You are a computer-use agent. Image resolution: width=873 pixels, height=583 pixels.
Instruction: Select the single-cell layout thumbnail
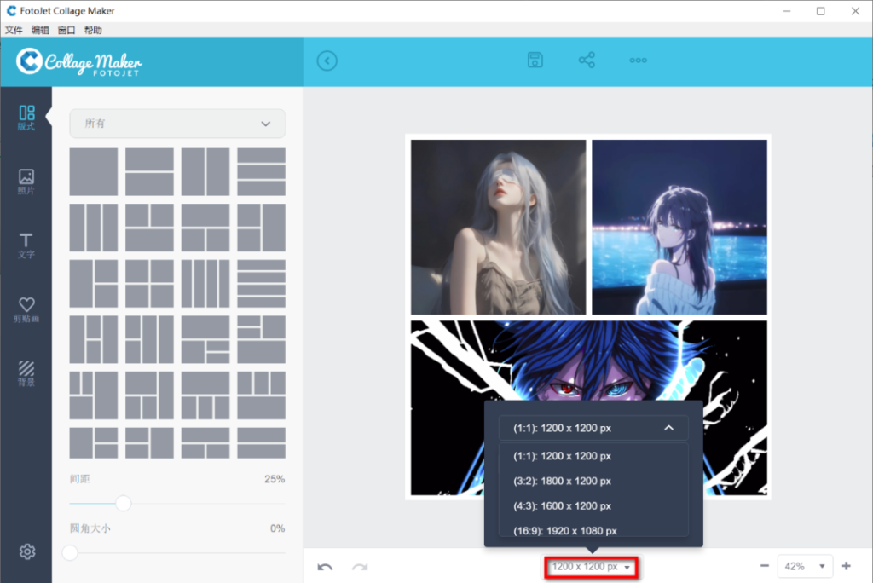coord(94,171)
